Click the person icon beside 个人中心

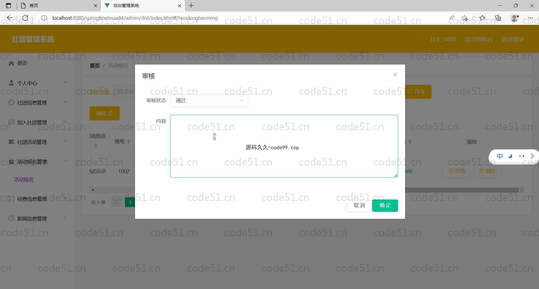11,83
